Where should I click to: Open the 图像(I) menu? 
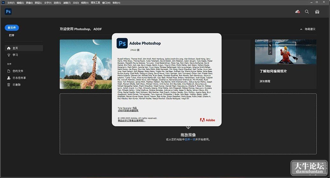coord(29,3)
